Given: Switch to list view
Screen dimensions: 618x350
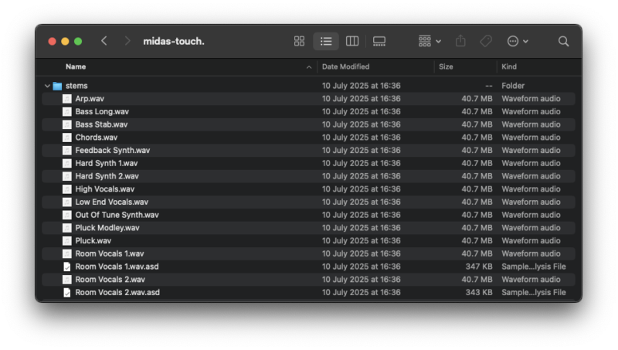Looking at the screenshot, I should 326,41.
